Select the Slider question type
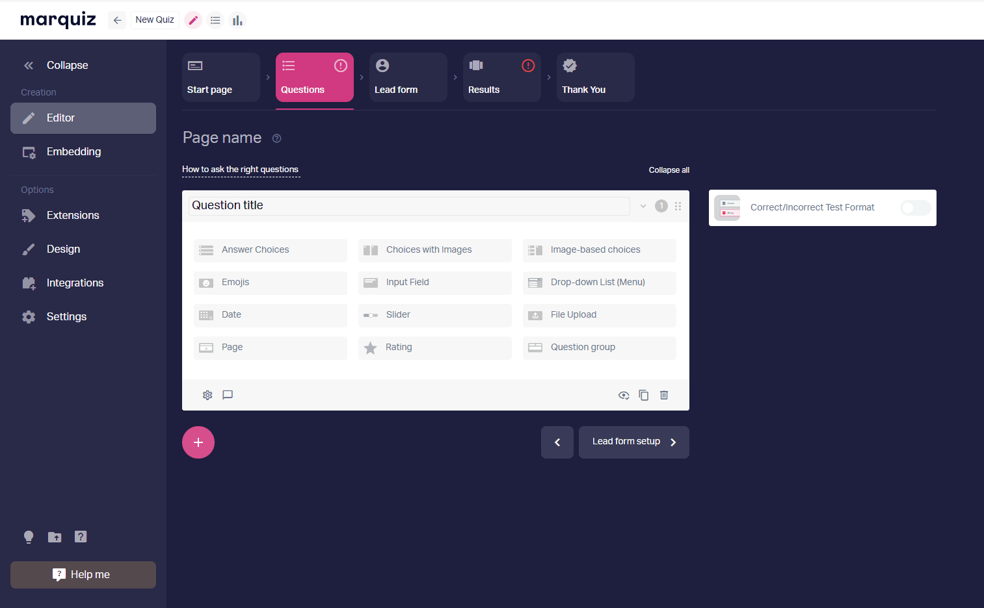 tap(435, 315)
